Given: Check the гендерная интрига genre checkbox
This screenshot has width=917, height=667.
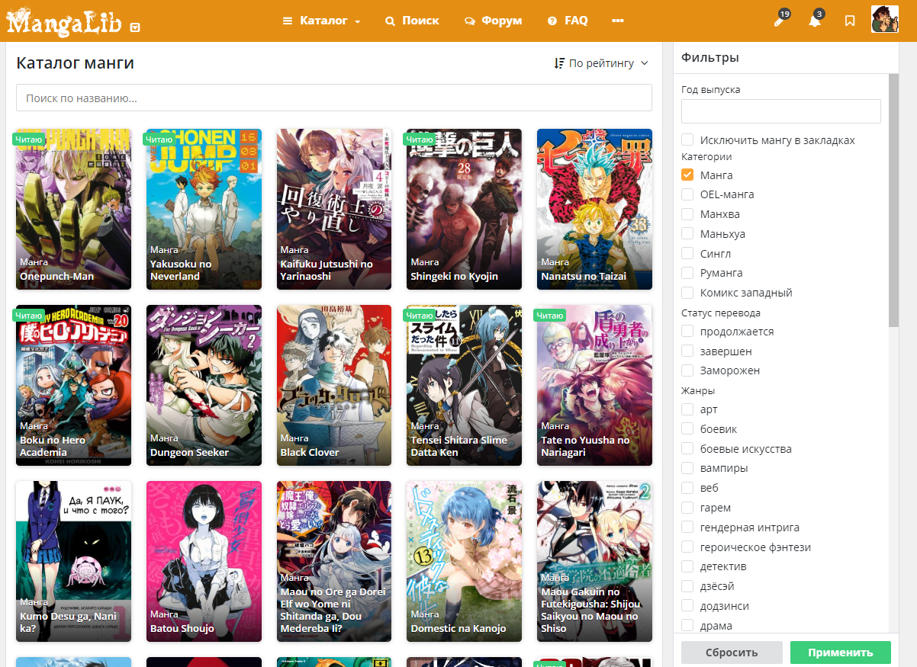Looking at the screenshot, I should click(687, 528).
